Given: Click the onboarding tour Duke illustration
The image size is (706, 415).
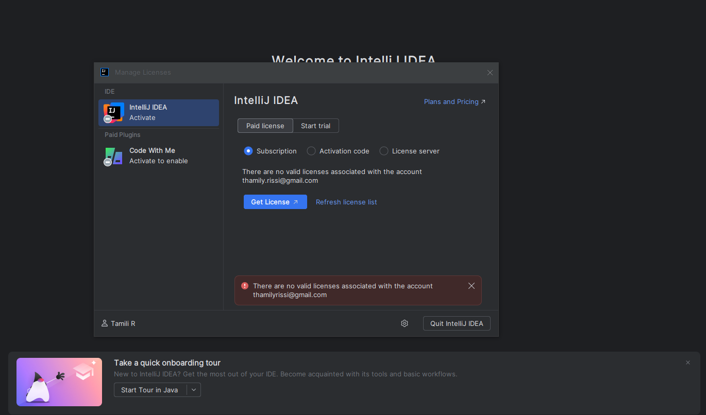Looking at the screenshot, I should [x=59, y=382].
